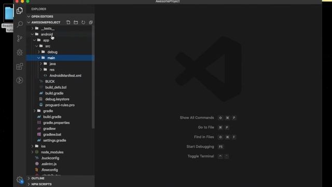The image size is (332, 187).
Task: Expand the __tests__ folder
Action: (x=32, y=28)
